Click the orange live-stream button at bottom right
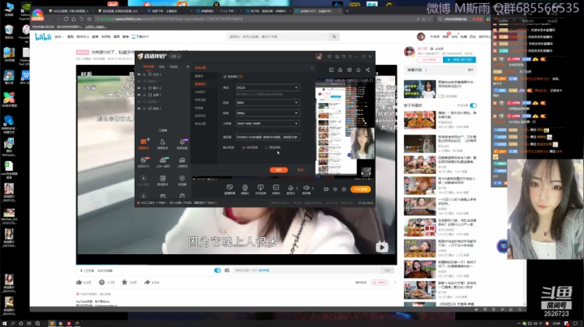Screen dimensions: 584x327 click(360, 189)
